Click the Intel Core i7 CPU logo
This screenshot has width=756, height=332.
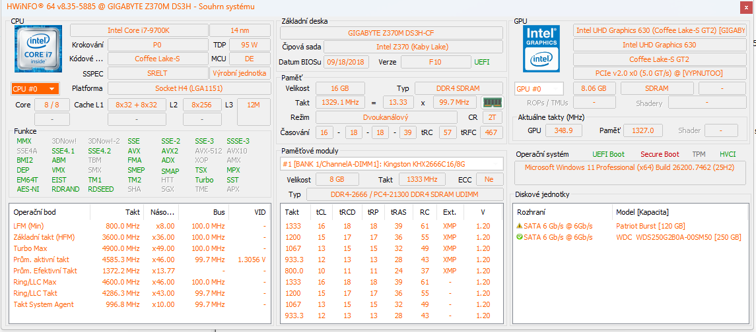tap(38, 49)
